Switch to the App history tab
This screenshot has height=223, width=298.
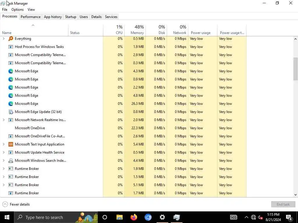tap(53, 17)
